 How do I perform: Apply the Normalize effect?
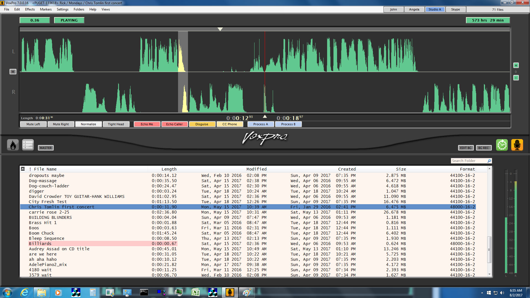[x=89, y=124]
